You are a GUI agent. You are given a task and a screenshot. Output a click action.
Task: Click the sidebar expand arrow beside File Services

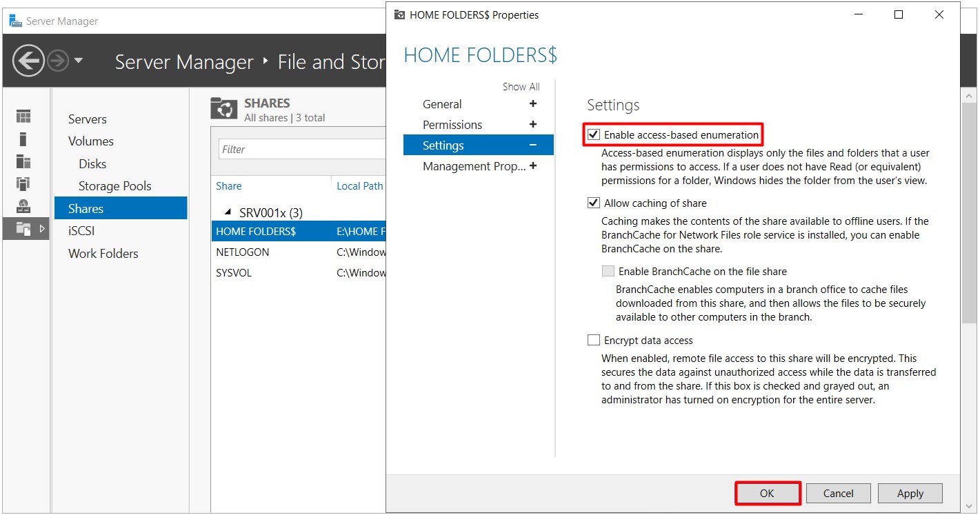tap(41, 228)
